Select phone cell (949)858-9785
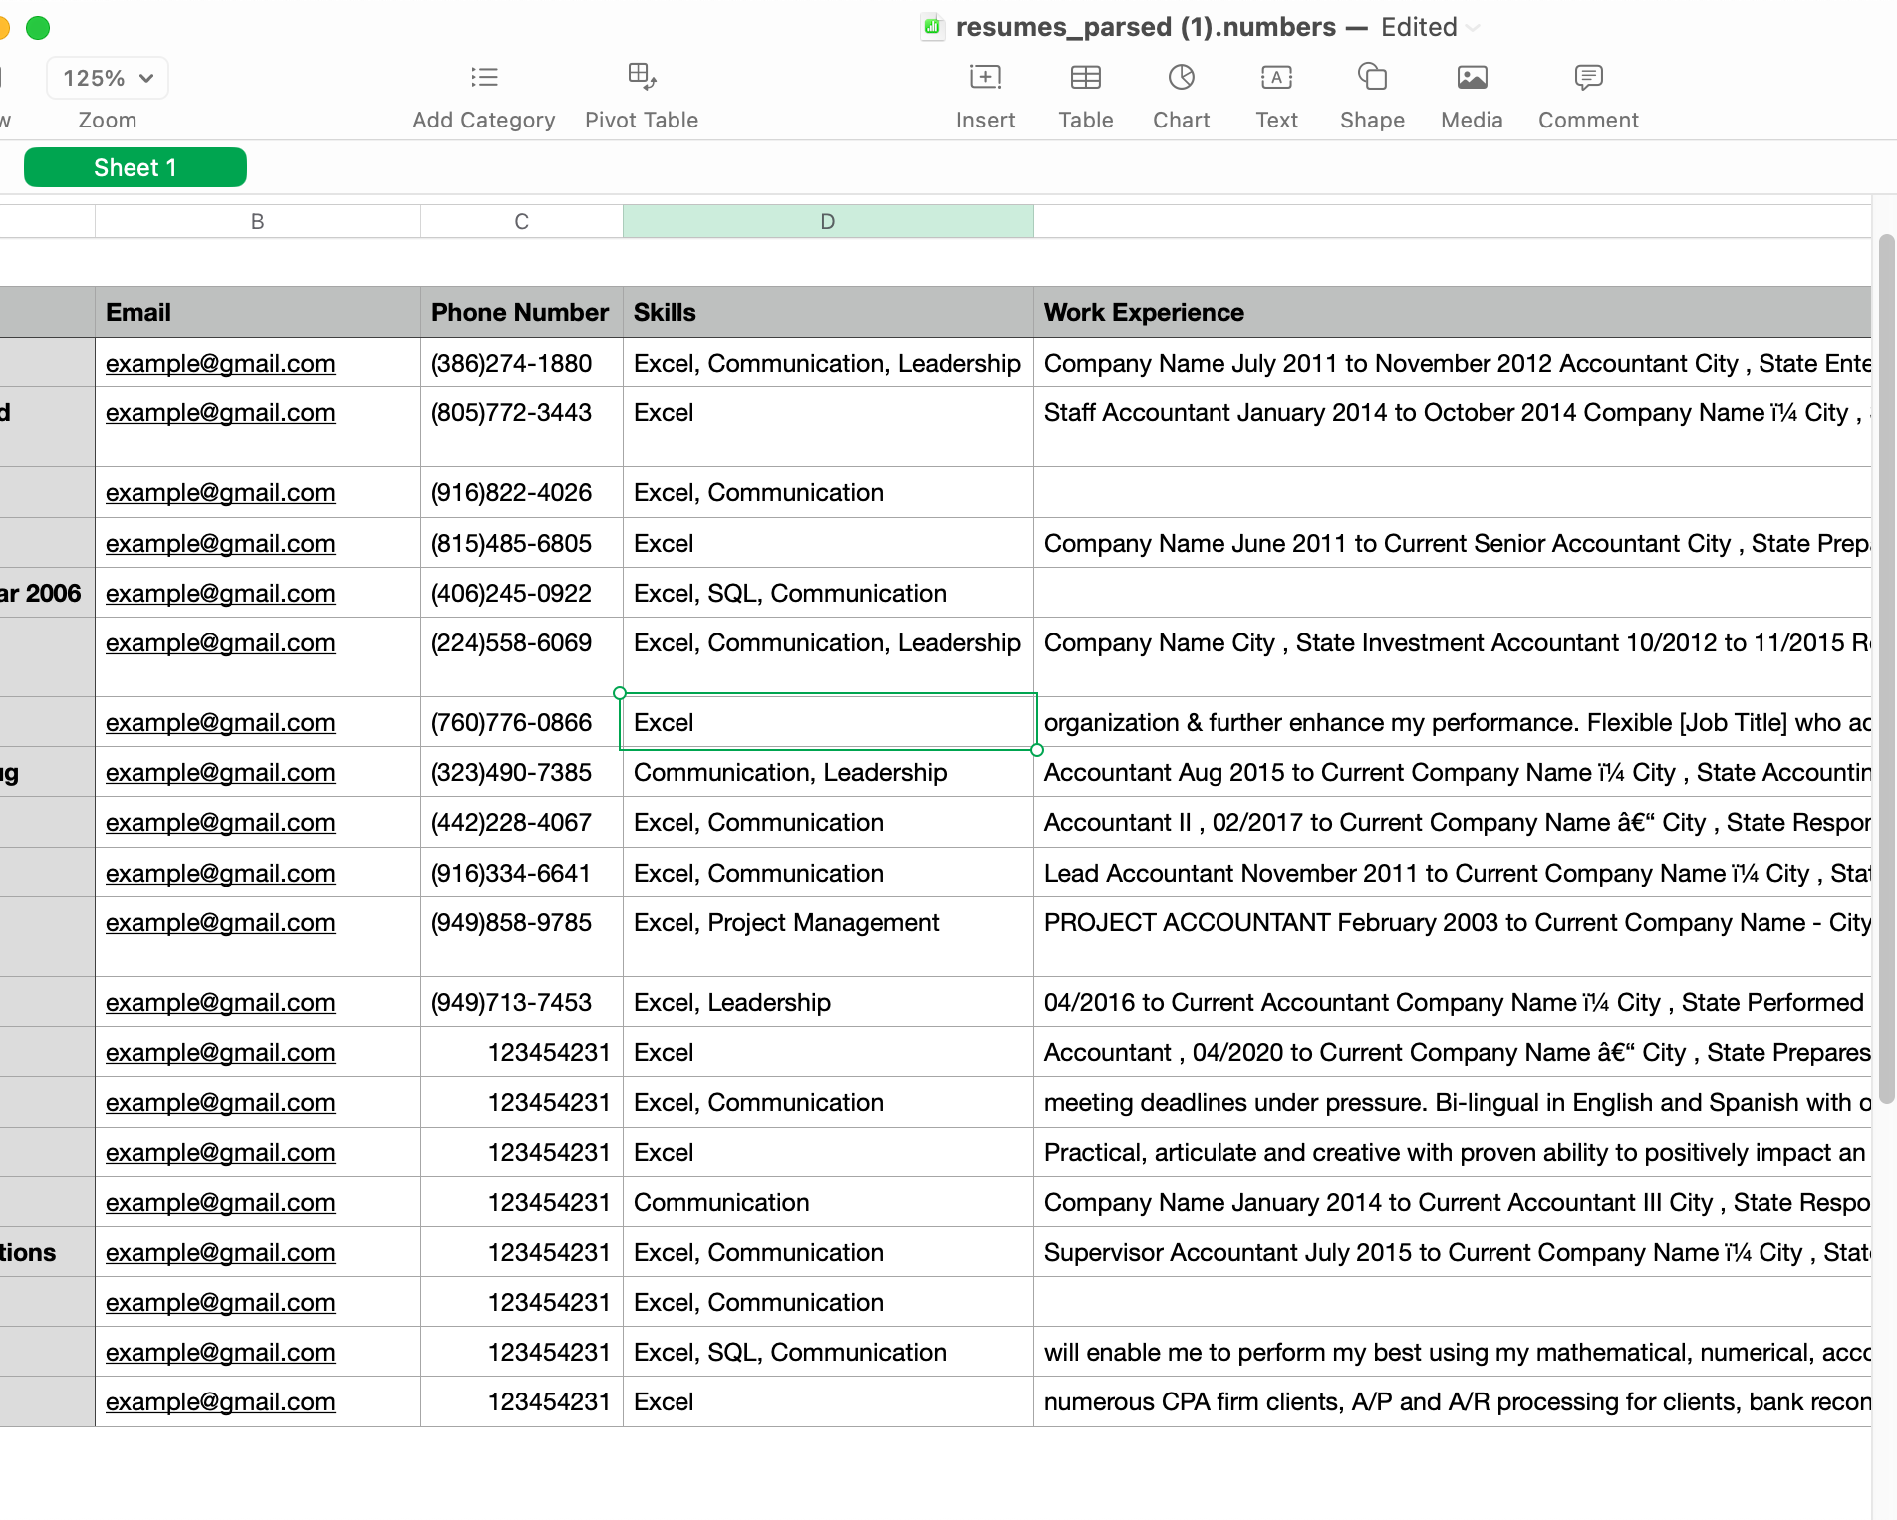 (522, 936)
